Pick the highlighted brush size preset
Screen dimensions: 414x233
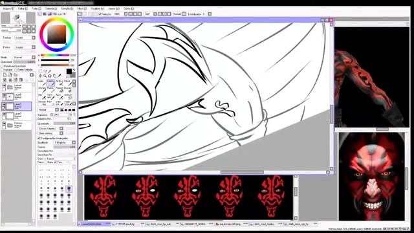pos(69,188)
